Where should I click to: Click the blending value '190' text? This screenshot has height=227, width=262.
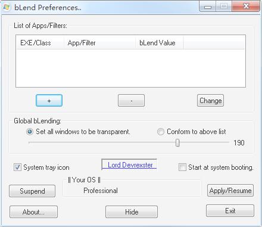[239, 143]
